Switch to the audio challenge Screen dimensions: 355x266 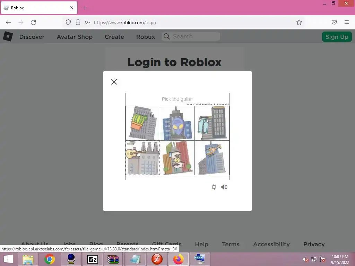point(224,187)
